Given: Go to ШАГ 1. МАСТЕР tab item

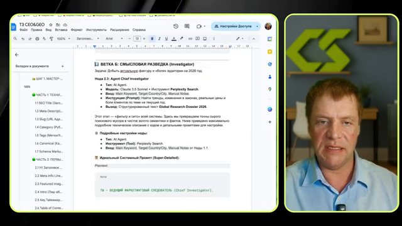Looking at the screenshot, I should pyautogui.click(x=48, y=78).
